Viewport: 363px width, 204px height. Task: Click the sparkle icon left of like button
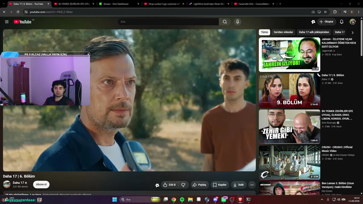[157, 185]
